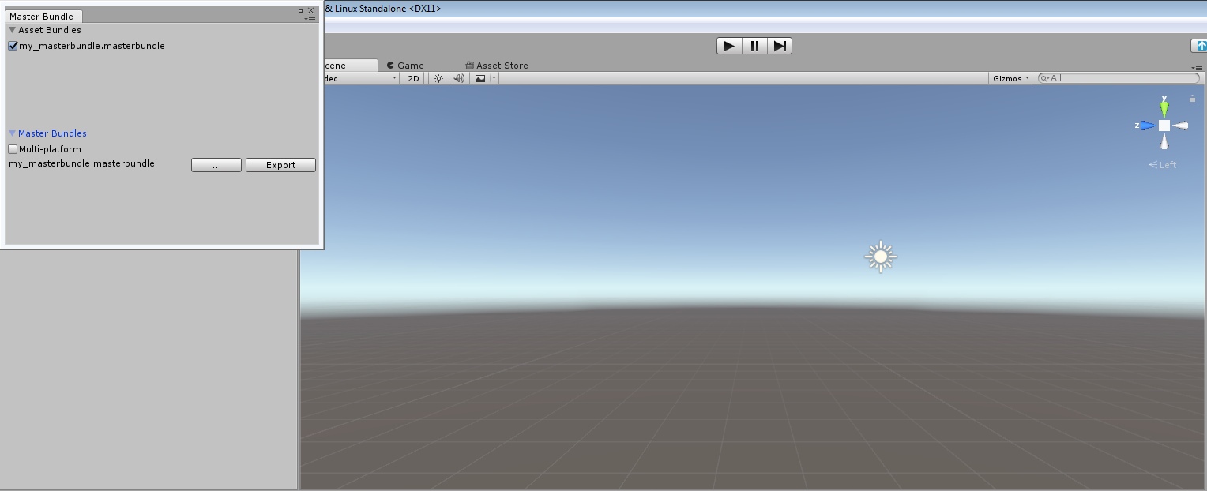Open the search filter magnifier dropdown
Screen dimensions: 1207x491
click(x=1044, y=78)
